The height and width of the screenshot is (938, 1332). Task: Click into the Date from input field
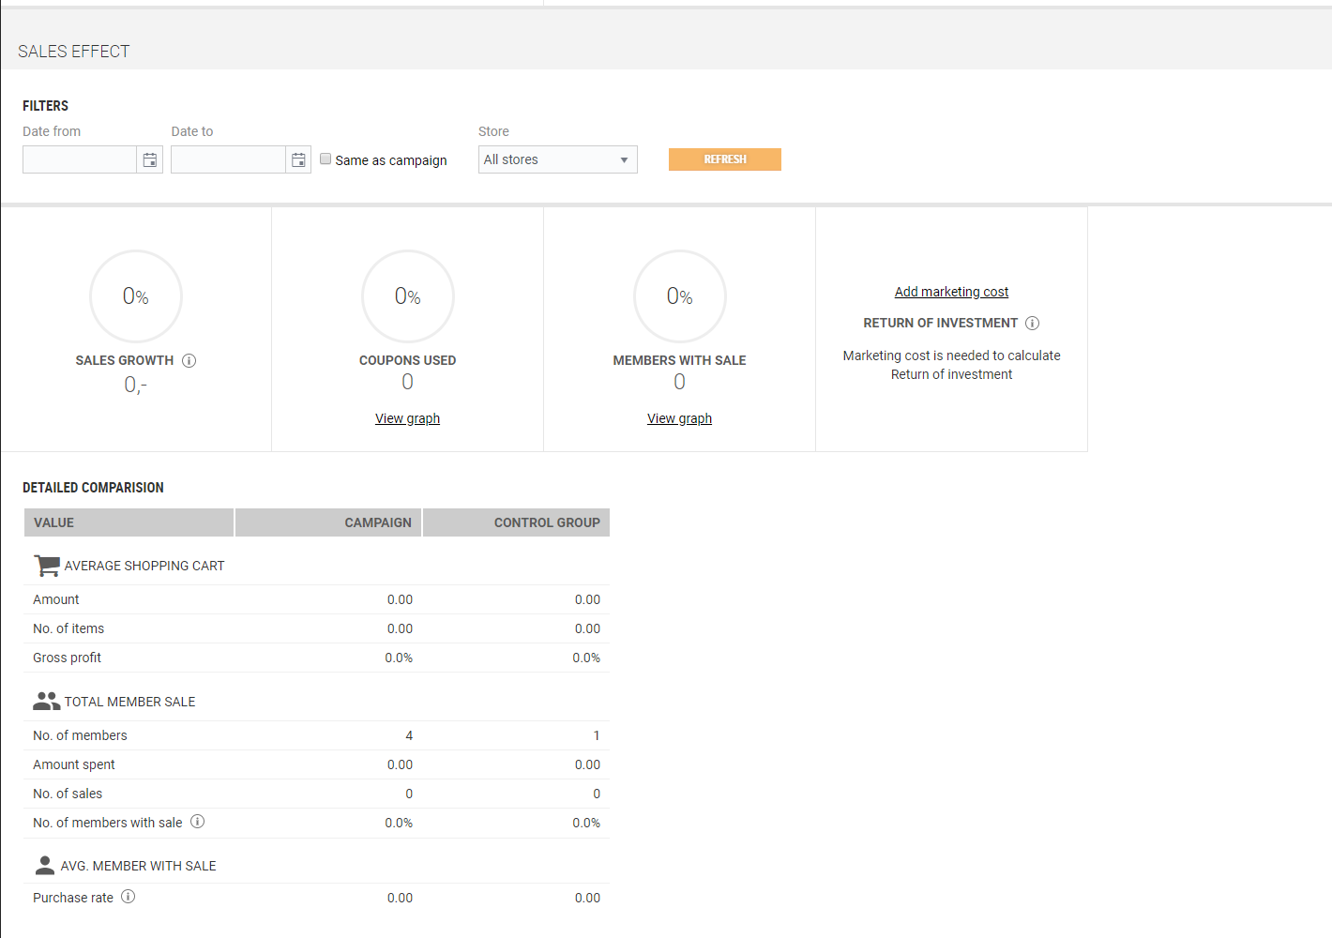coord(80,160)
